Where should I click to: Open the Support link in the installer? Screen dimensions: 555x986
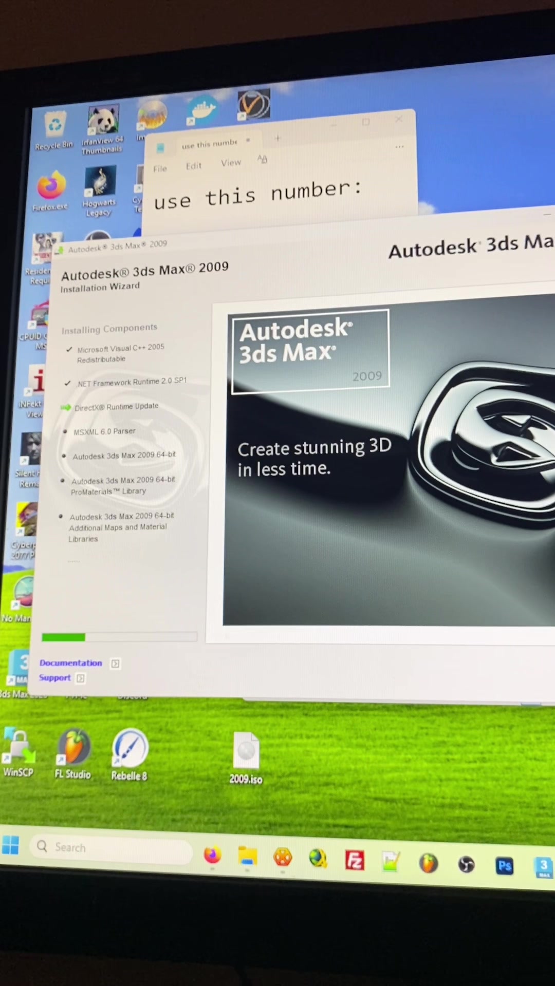[x=54, y=678]
